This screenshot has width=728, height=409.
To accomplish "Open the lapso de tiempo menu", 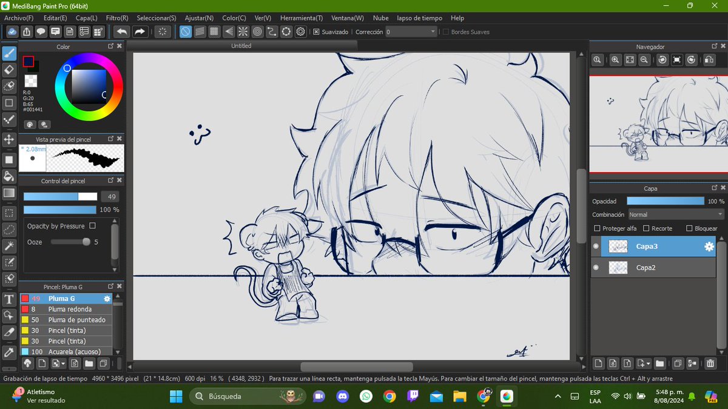I will click(420, 18).
